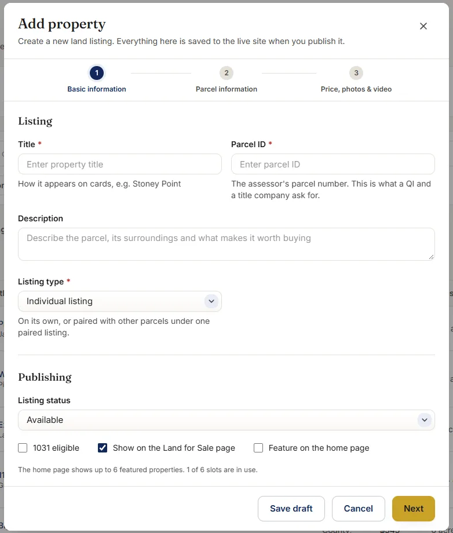Cancel adding the property

click(358, 509)
